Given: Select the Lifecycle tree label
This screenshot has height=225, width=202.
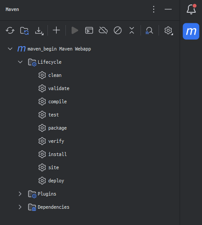Looking at the screenshot, I should 50,62.
